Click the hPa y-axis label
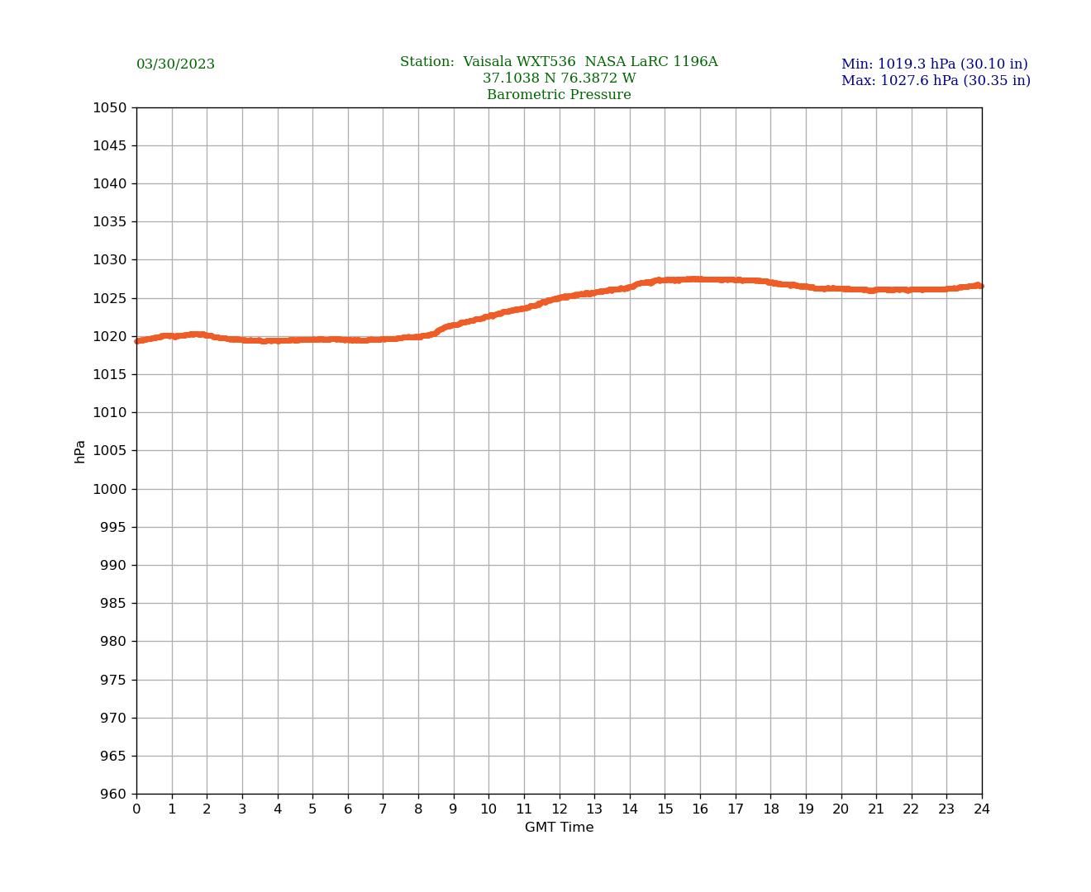 (80, 451)
